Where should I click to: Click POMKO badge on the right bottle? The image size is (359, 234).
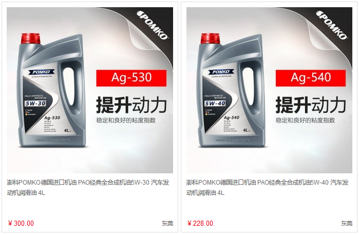tap(221, 72)
